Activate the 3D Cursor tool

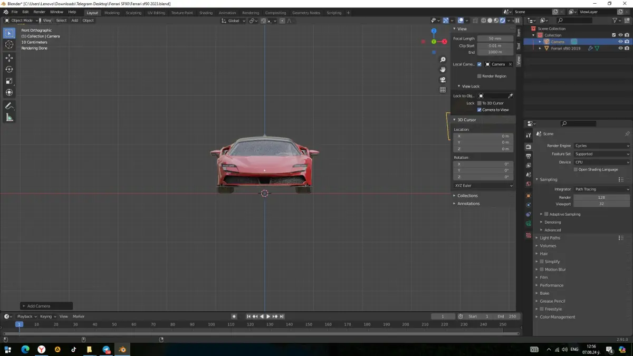pos(9,45)
